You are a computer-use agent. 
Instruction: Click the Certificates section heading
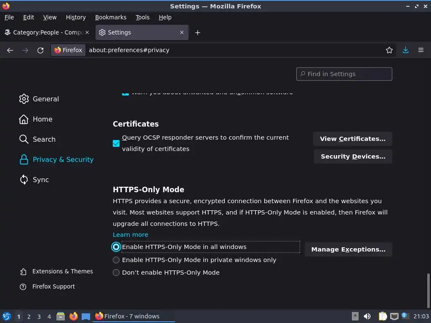click(136, 124)
